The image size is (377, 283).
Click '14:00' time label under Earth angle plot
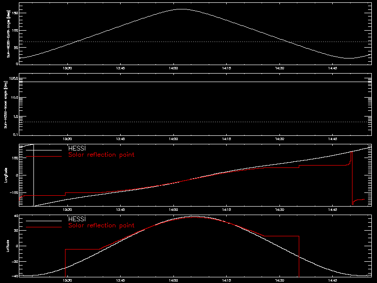coord(173,68)
